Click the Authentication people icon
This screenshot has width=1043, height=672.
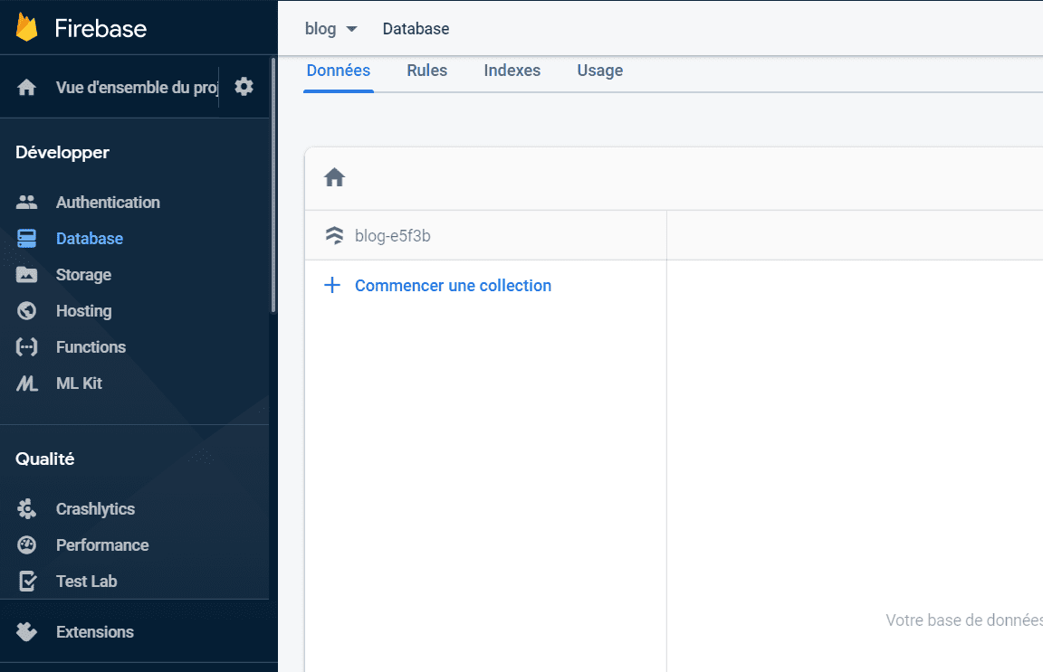27,203
